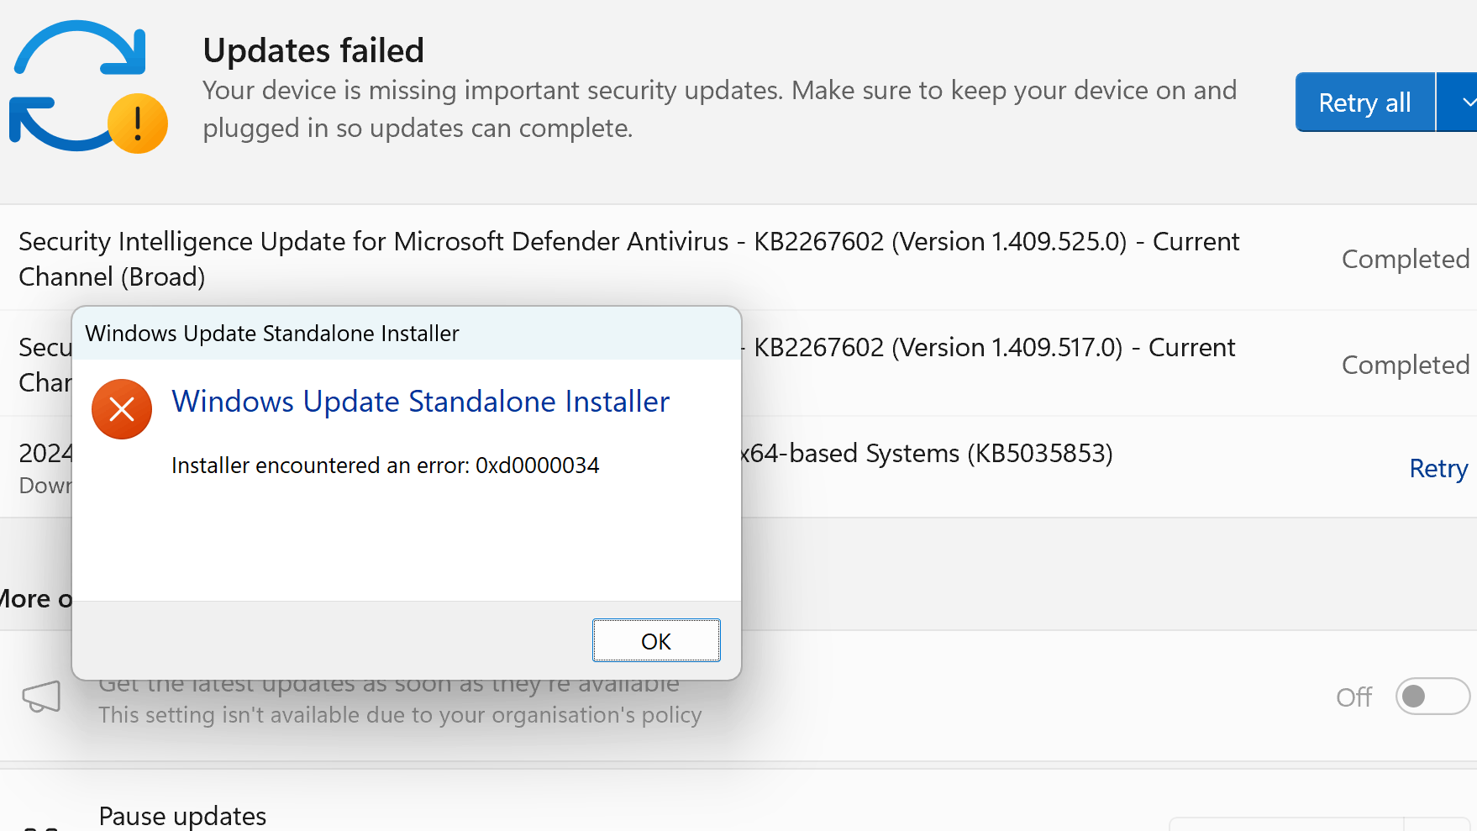Click the orange warning badge icon

[x=138, y=124]
